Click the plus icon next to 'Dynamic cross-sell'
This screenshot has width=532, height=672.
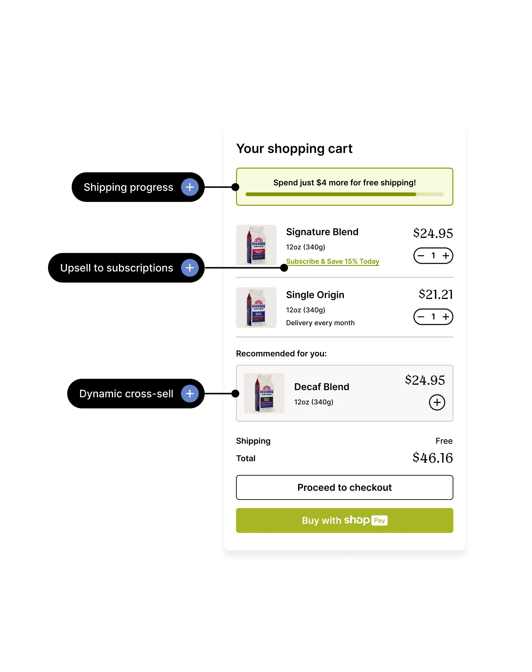point(190,394)
